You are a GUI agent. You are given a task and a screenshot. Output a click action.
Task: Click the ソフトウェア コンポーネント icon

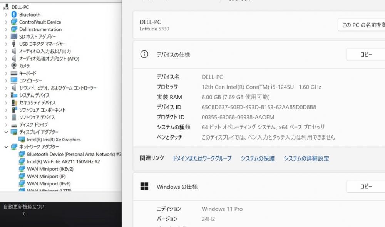15,110
